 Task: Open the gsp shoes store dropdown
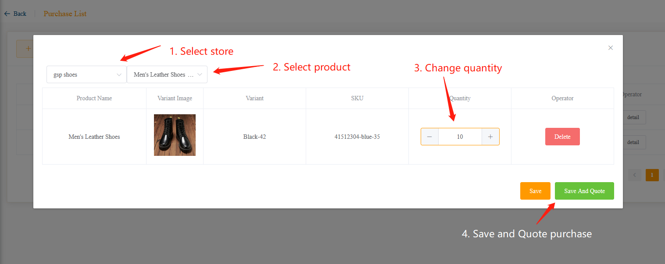click(86, 74)
